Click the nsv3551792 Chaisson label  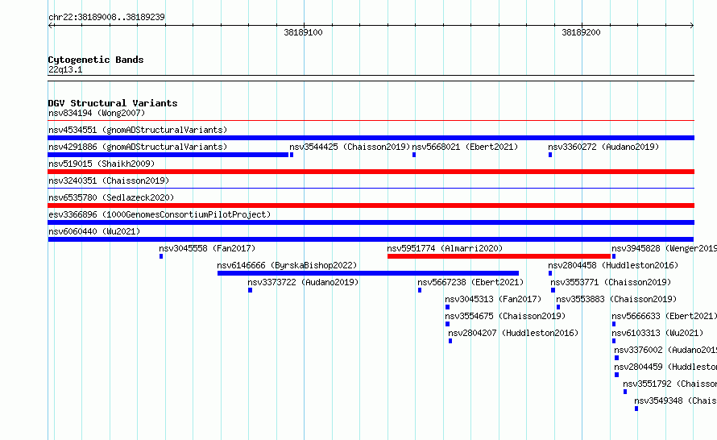coord(670,384)
